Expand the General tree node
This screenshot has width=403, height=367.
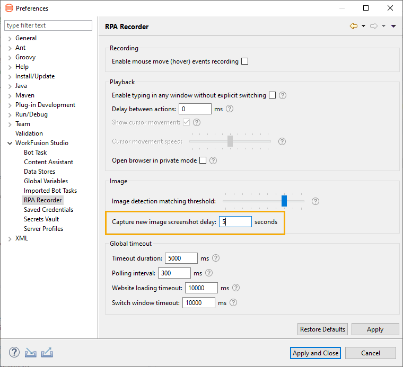[10, 39]
